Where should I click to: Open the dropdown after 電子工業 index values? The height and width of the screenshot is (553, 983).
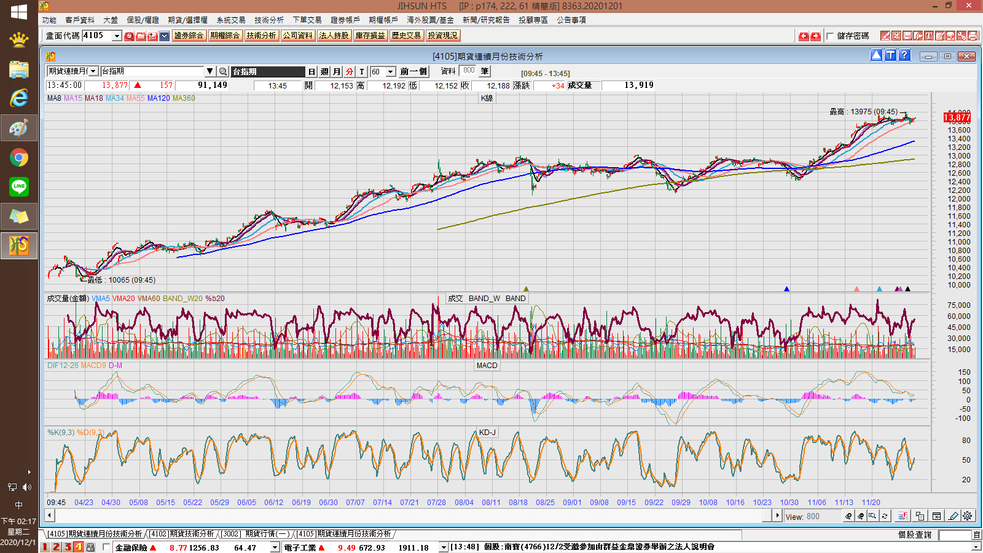click(444, 547)
